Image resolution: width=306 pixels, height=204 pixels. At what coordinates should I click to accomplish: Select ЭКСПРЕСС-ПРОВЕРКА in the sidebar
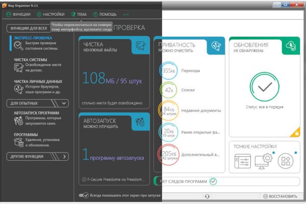[x=33, y=38]
